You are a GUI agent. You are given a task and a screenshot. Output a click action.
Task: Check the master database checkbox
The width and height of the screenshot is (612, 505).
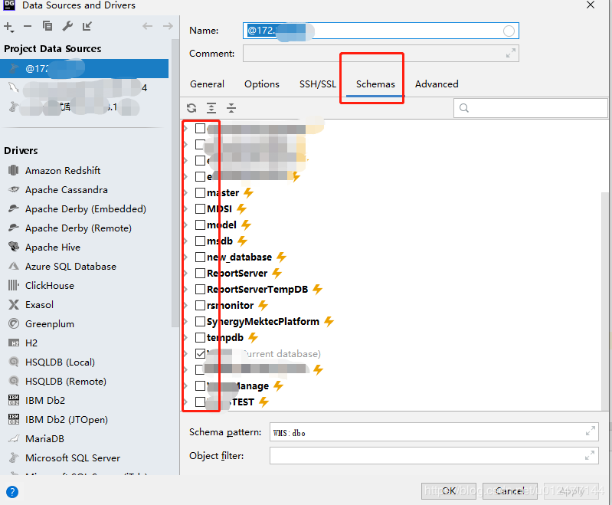[200, 192]
